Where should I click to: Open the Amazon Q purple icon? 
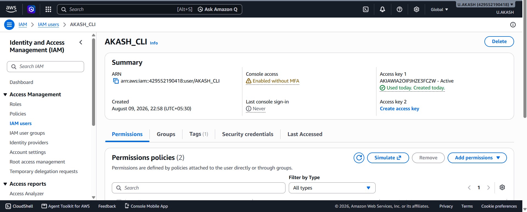click(x=31, y=9)
